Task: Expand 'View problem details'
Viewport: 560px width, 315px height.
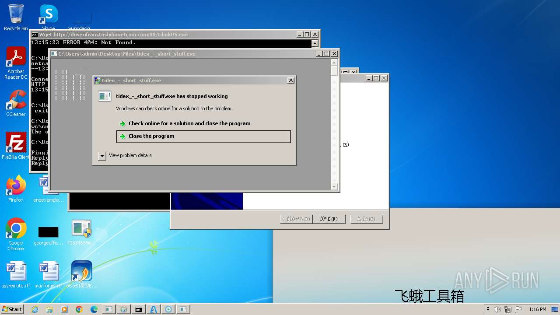Action: (125, 155)
